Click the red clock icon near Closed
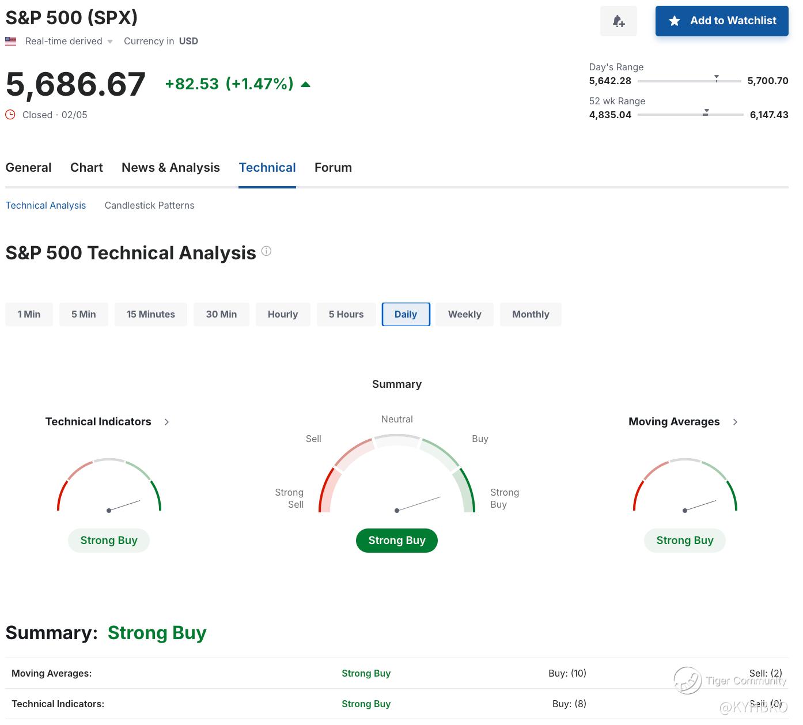The image size is (803, 725). pos(10,115)
